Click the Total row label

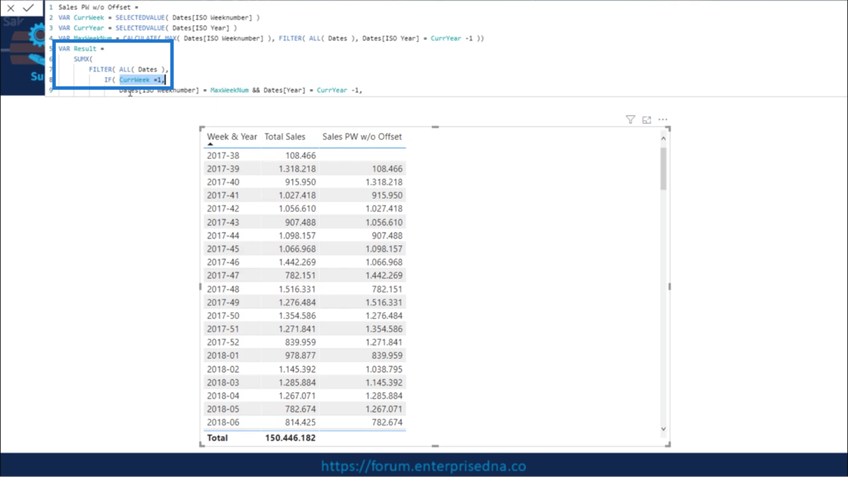point(217,438)
